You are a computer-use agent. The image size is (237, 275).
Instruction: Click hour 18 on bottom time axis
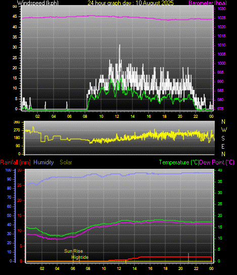point(165,268)
